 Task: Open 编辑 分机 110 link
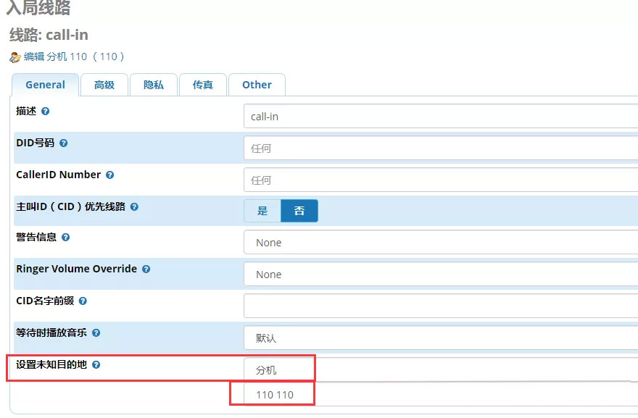(x=74, y=57)
